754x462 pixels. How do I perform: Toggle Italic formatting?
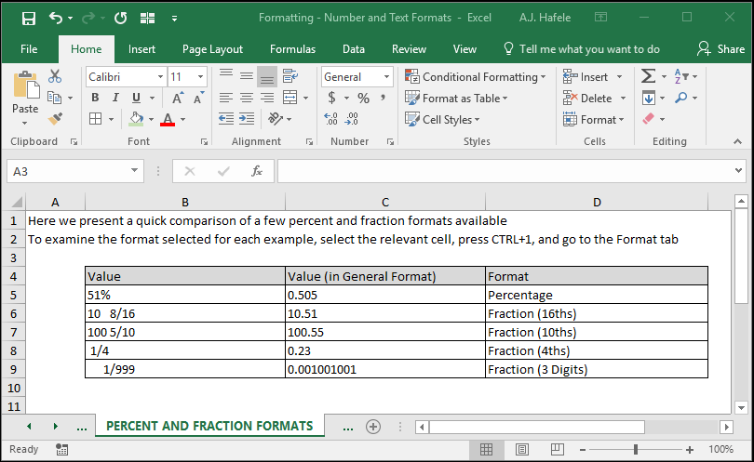(115, 98)
